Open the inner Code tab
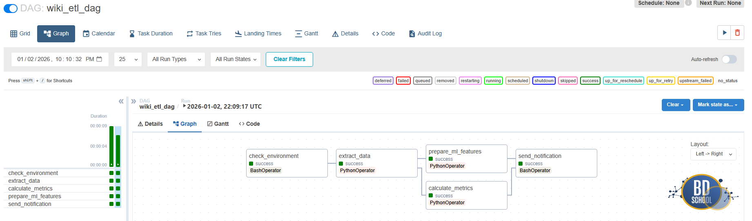This screenshot has height=221, width=752. click(x=249, y=124)
